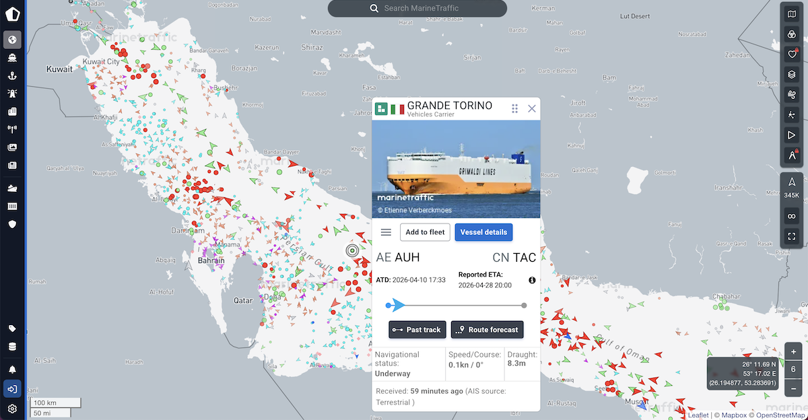The height and width of the screenshot is (420, 808).
Task: Click the wind weather overlay icon
Action: [791, 95]
